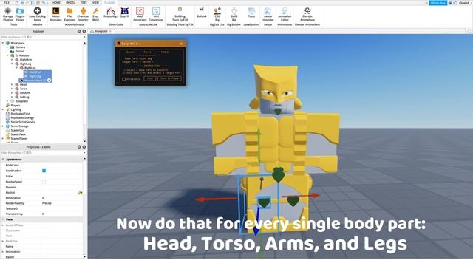
Task: Collapse the Workspace node in Explorer
Action: point(3,43)
